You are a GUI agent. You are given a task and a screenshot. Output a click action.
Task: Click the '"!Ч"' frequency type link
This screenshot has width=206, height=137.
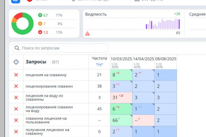click(x=100, y=65)
